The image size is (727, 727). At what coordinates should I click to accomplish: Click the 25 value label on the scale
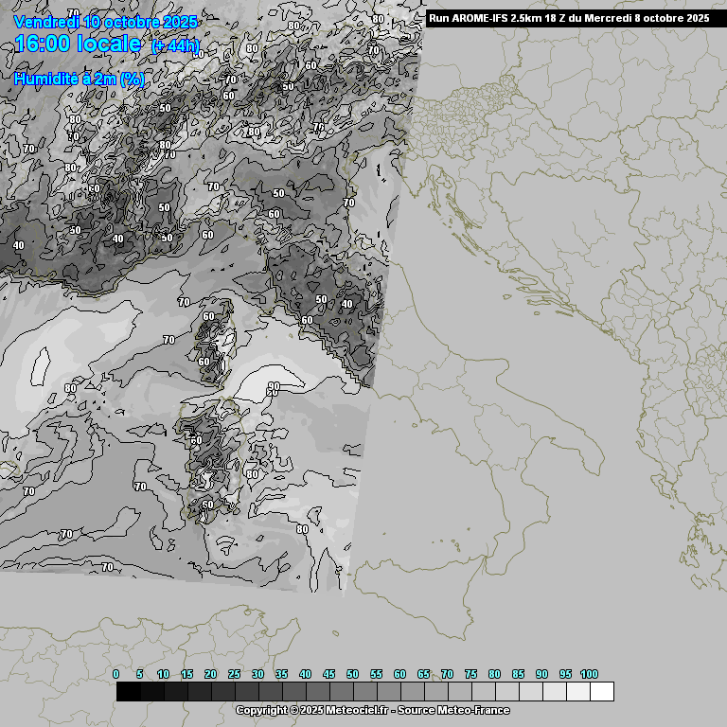click(x=234, y=674)
